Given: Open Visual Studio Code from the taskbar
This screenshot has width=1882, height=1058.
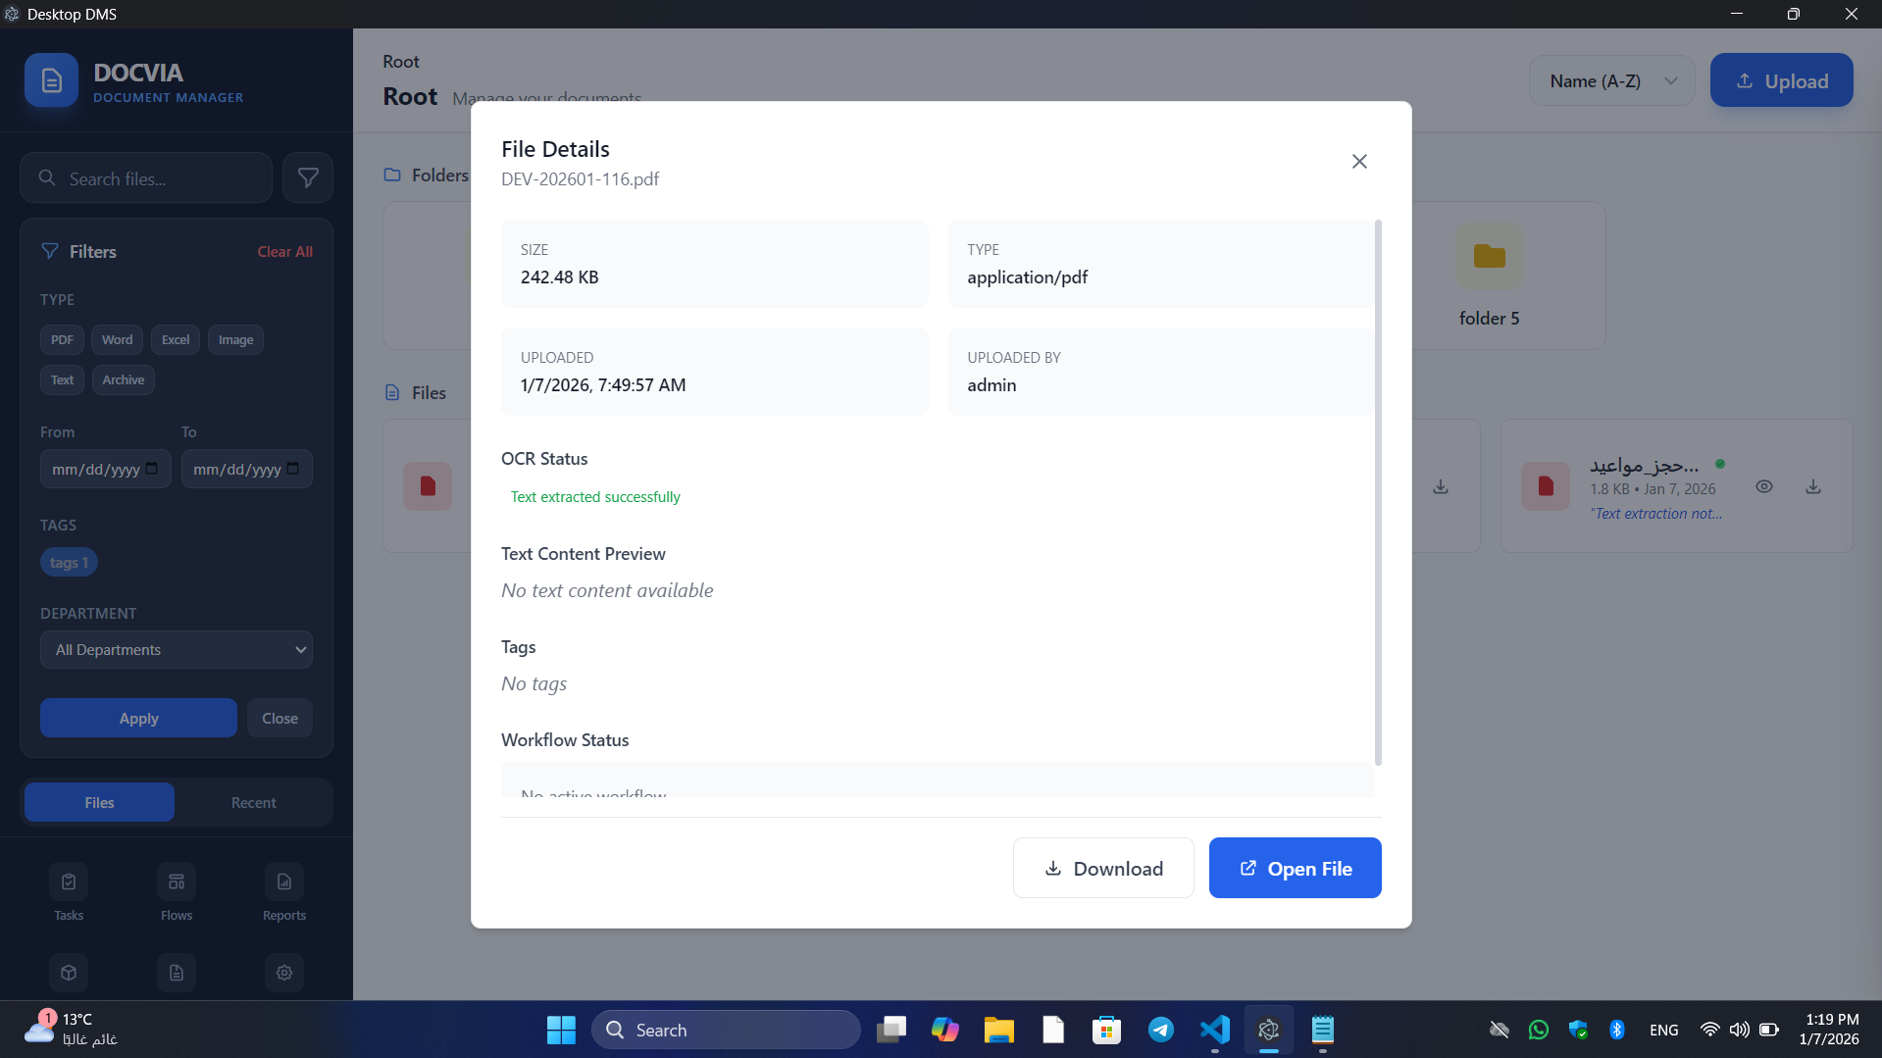Looking at the screenshot, I should coord(1215,1030).
